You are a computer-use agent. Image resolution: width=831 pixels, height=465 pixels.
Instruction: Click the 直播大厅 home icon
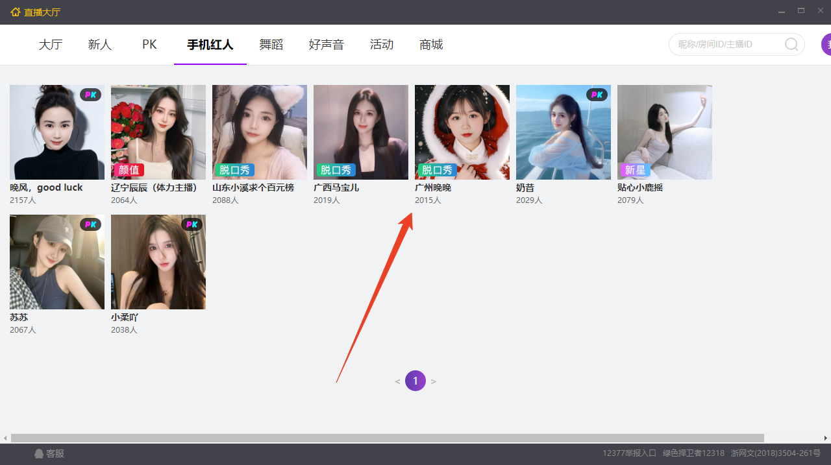[16, 12]
